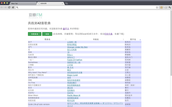
Task: Select the 共找到42首歌曲 heading
Action: pyautogui.click(x=39, y=23)
